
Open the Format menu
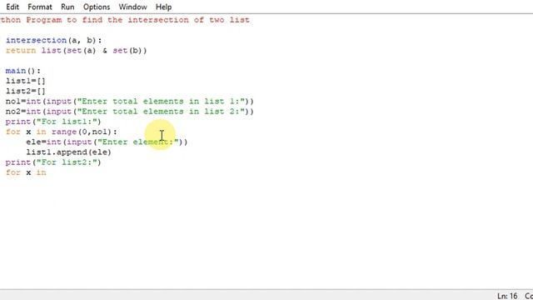[40, 7]
